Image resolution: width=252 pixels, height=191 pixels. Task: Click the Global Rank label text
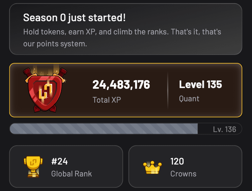click(x=71, y=174)
